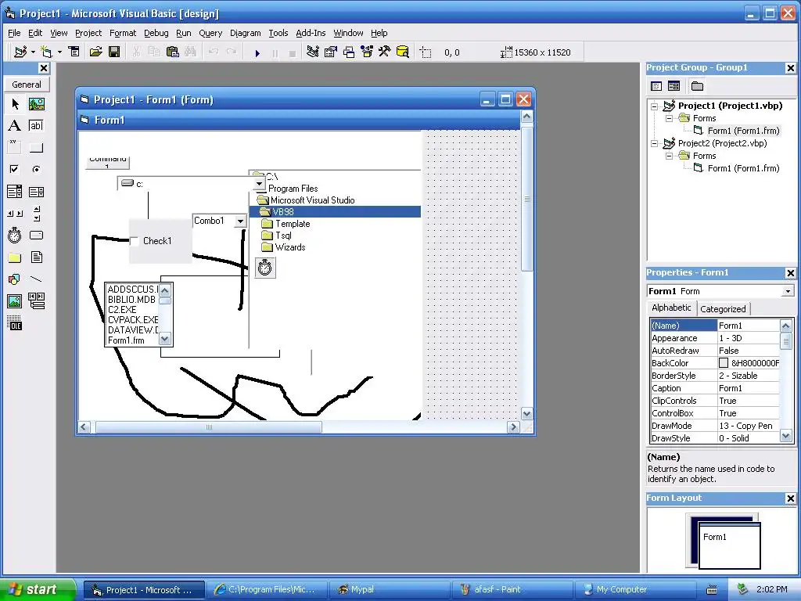This screenshot has height=601, width=801.
Task: Select the FileListBox tool in toolbox
Action: tap(36, 257)
